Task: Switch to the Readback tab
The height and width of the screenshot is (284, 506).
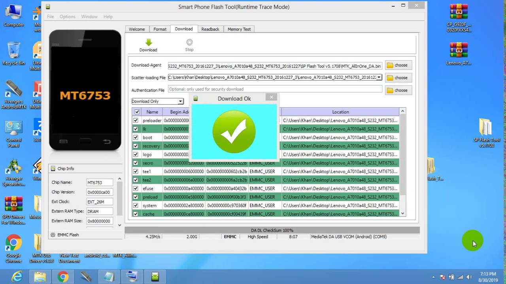Action: (x=210, y=29)
